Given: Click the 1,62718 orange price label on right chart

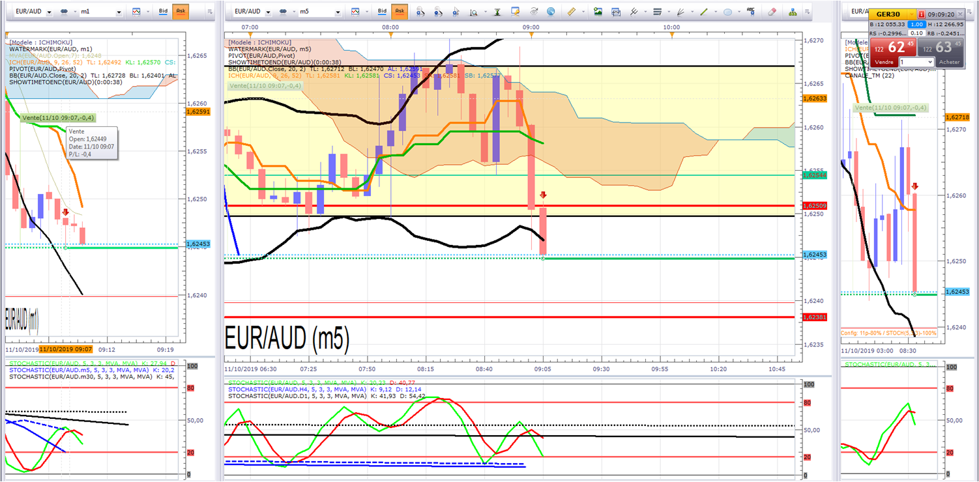Looking at the screenshot, I should (956, 117).
